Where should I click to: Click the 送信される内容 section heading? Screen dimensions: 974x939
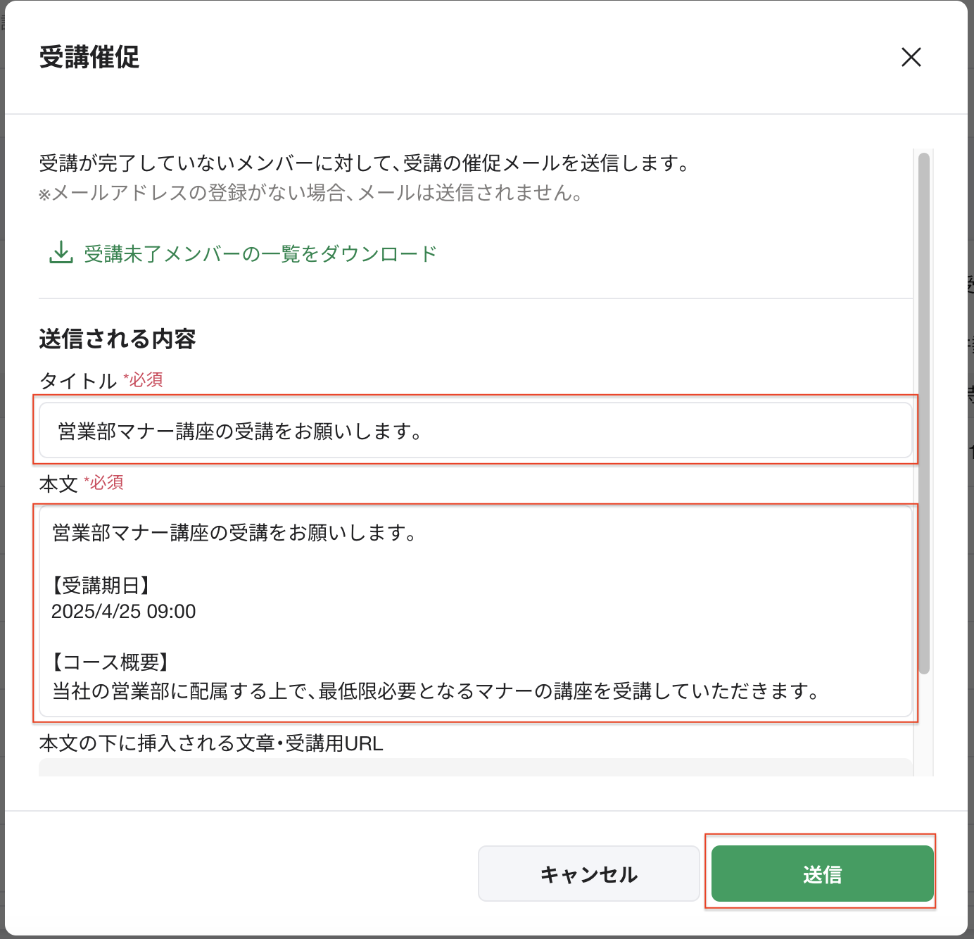[x=118, y=339]
